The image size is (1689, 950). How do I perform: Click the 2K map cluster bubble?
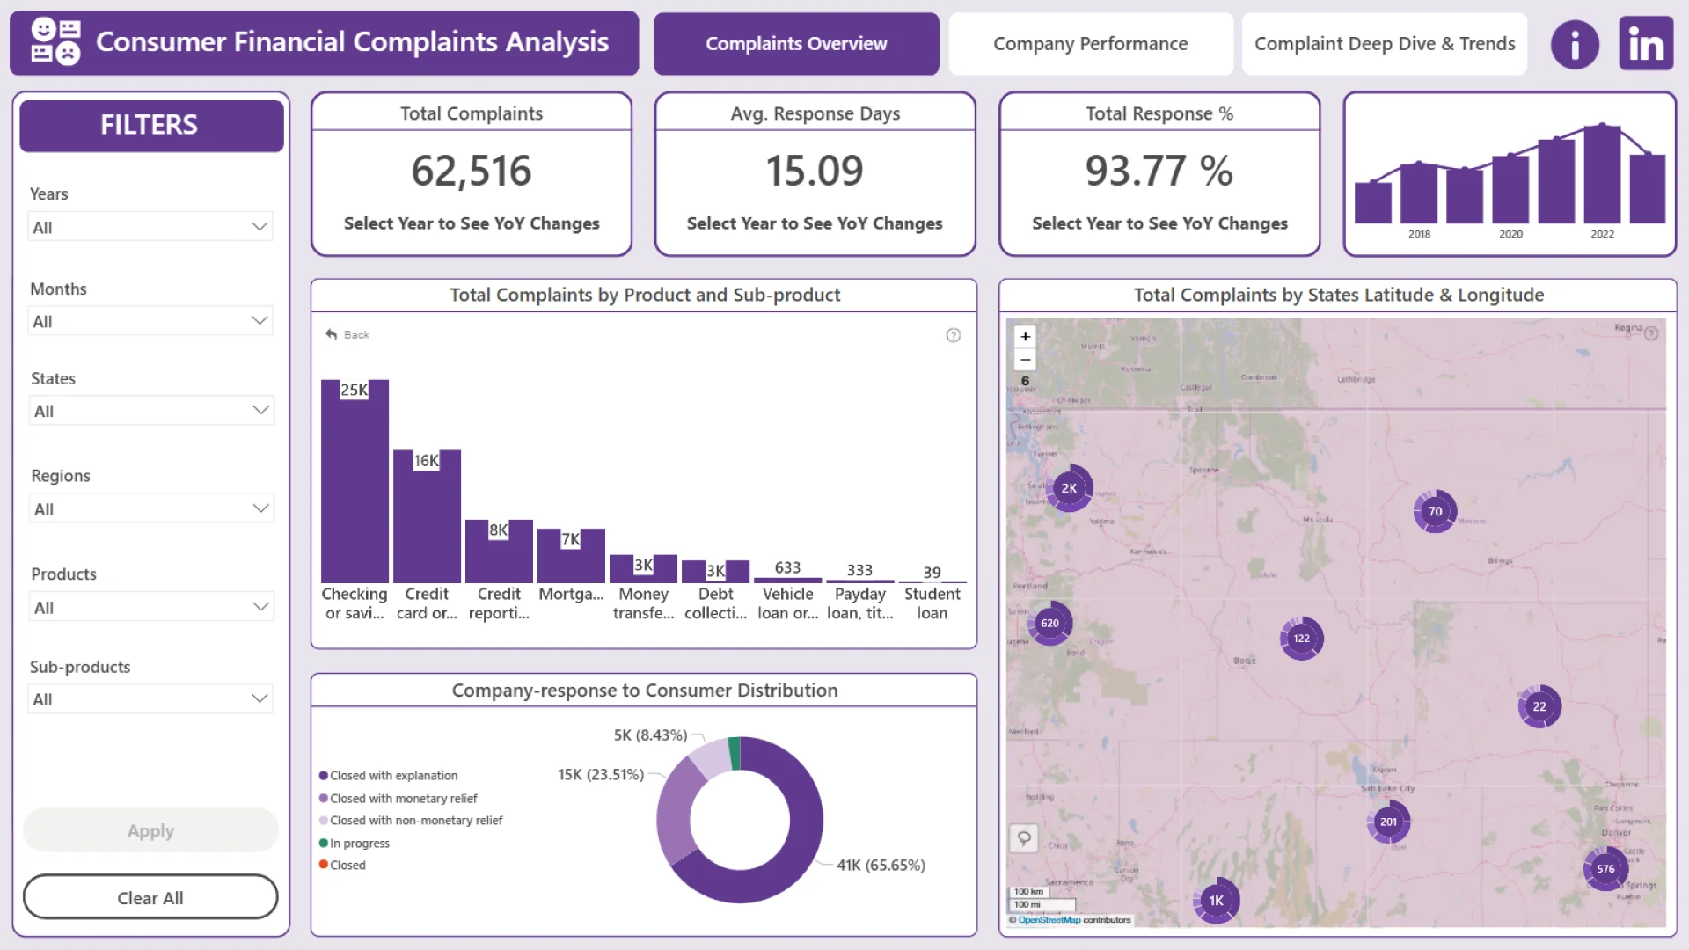pyautogui.click(x=1069, y=488)
